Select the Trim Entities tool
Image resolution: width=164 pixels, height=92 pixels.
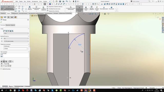tap(30, 8)
